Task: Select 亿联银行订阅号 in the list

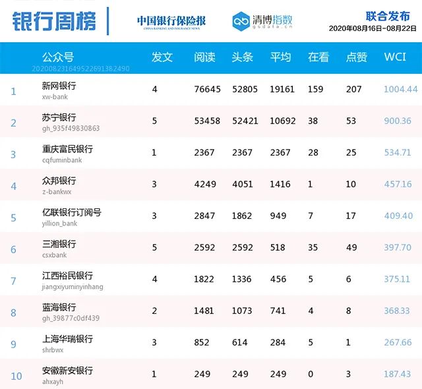Action: pos(71,212)
